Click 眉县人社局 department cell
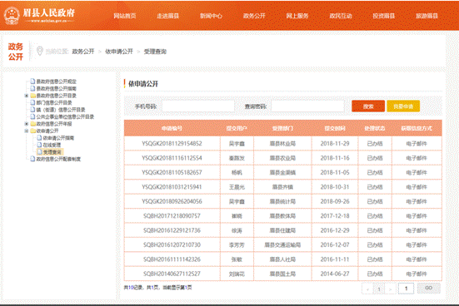This screenshot has height=306, width=459. [x=282, y=259]
